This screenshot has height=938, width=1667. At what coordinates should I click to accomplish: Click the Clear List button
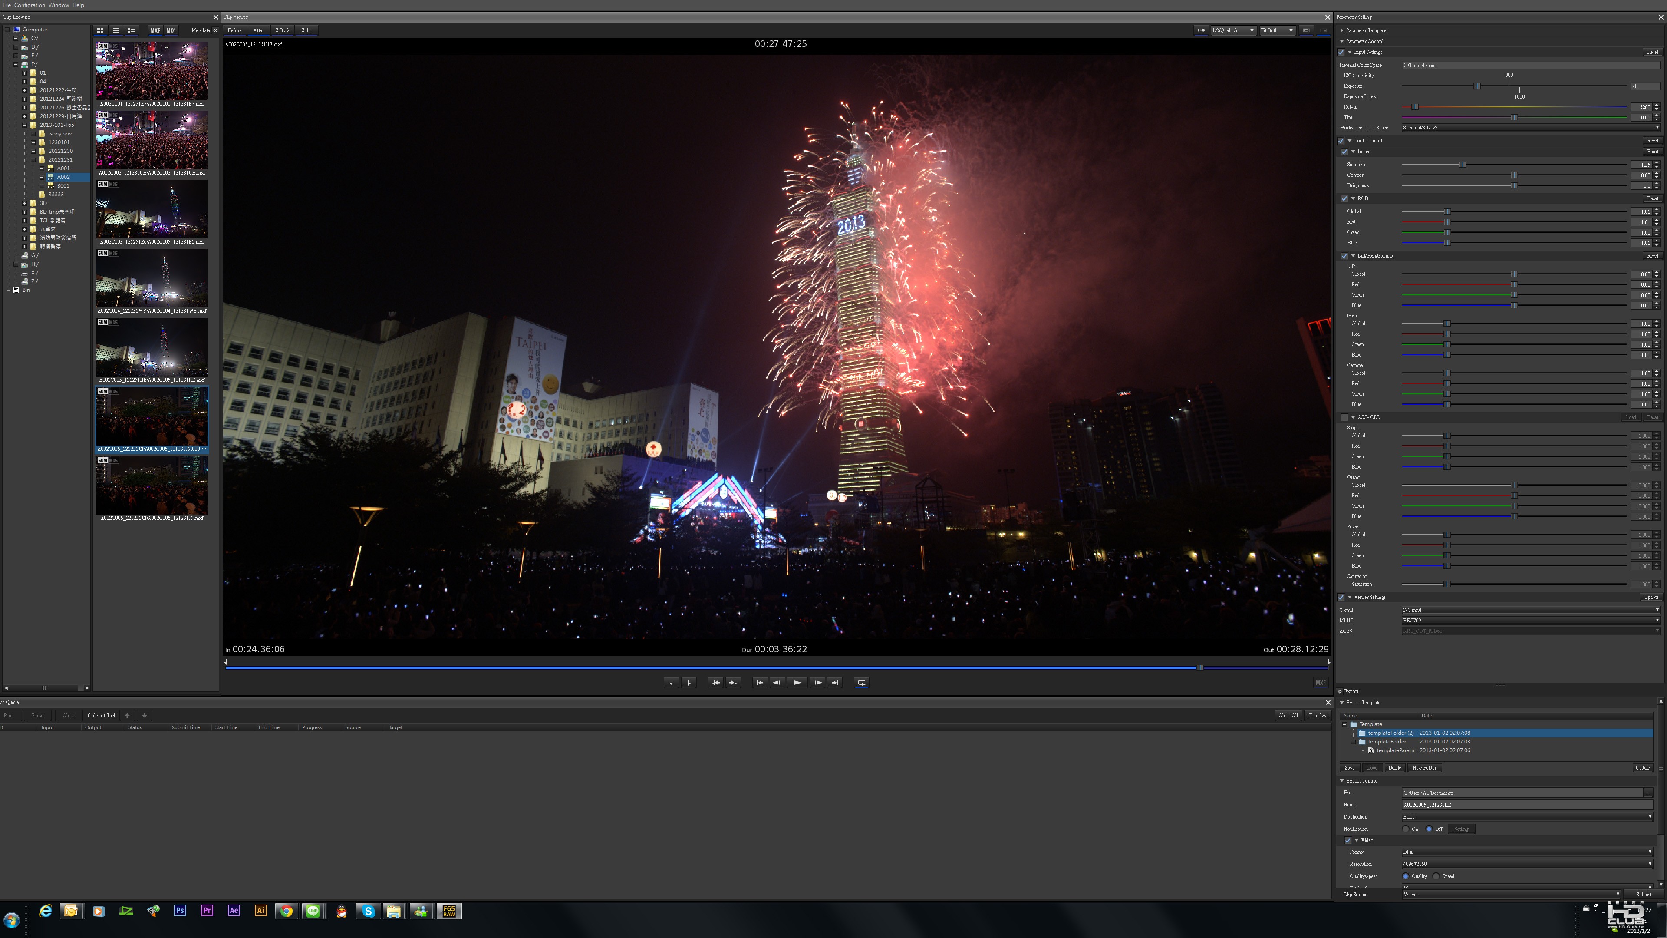point(1317,716)
